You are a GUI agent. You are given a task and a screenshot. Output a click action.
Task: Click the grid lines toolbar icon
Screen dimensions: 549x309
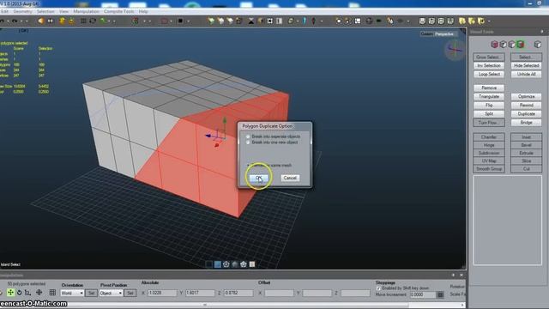pyautogui.click(x=83, y=21)
